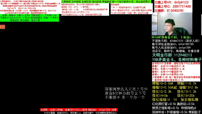Click the line '上面套餐+2.5K 送一套龙袍'
Viewport: 202px width, 114px height.
point(176,77)
